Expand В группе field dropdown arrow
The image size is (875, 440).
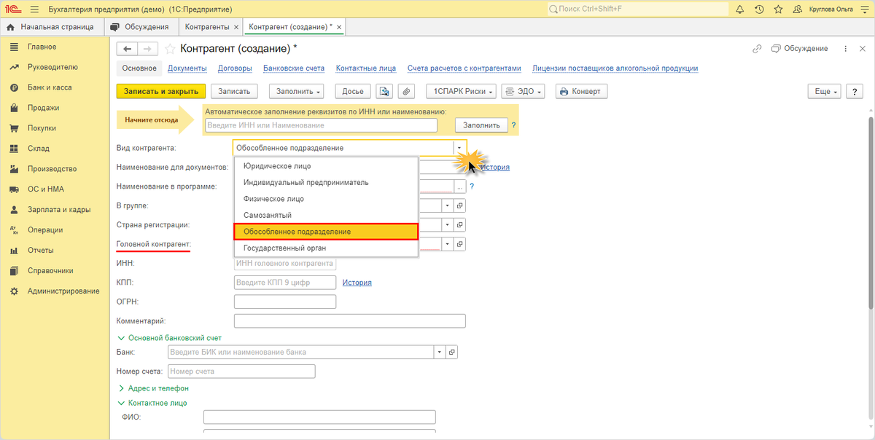448,205
